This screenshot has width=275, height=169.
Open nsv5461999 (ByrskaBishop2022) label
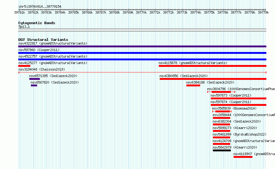239,134
